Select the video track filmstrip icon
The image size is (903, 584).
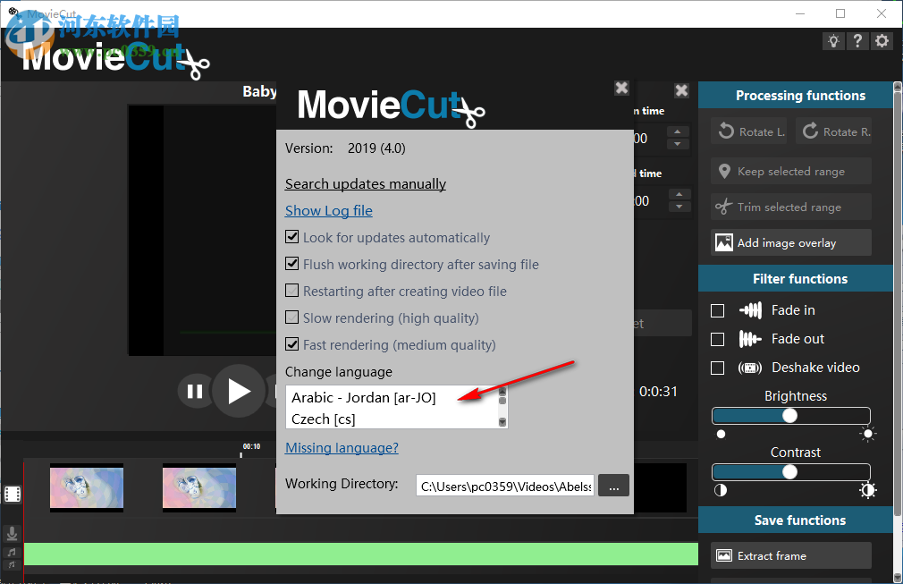click(13, 493)
